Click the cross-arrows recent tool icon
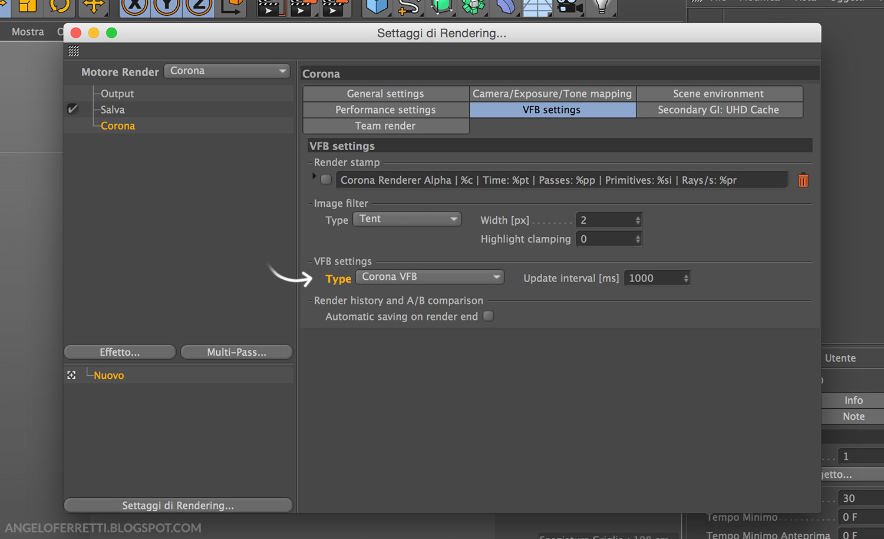884x539 pixels. [x=93, y=6]
